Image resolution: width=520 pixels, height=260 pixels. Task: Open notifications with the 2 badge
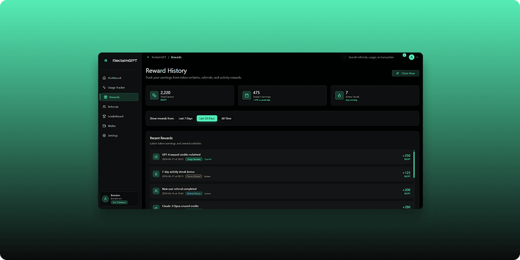click(404, 55)
